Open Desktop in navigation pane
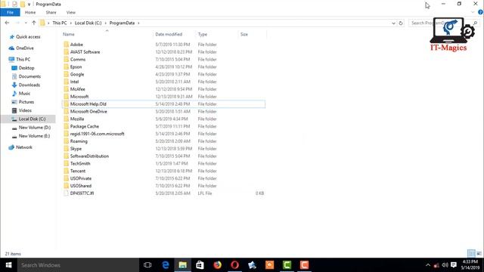Screen dimensions: 484x272 (x=26, y=68)
